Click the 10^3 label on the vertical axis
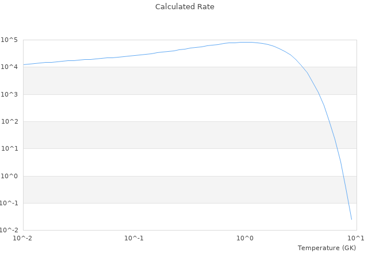Viewport: 368px width, 276px height. (11, 94)
